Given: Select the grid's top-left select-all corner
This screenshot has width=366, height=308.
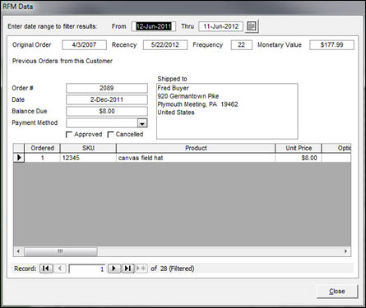Looking at the screenshot, I should coord(19,148).
